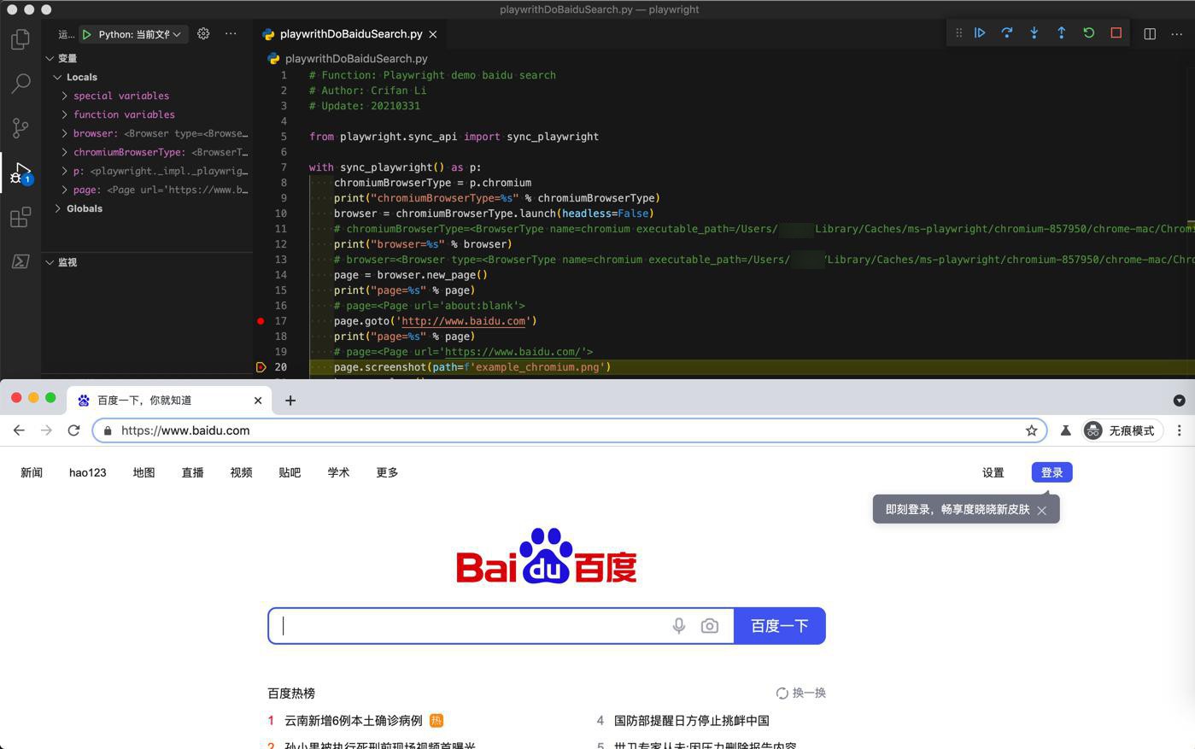Image resolution: width=1195 pixels, height=749 pixels.
Task: Click Step Into in debug toolbar
Action: 1034,33
